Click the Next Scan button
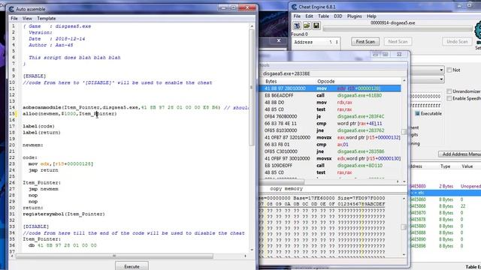The width and height of the screenshot is (481, 270). pos(398,42)
